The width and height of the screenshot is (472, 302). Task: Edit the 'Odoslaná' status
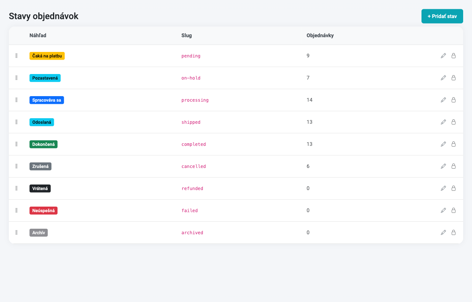click(443, 122)
